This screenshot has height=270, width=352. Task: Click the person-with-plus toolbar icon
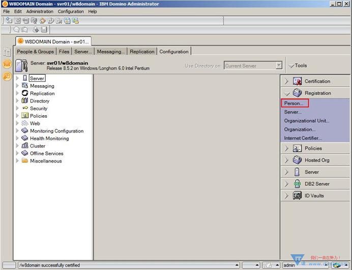coord(36,29)
